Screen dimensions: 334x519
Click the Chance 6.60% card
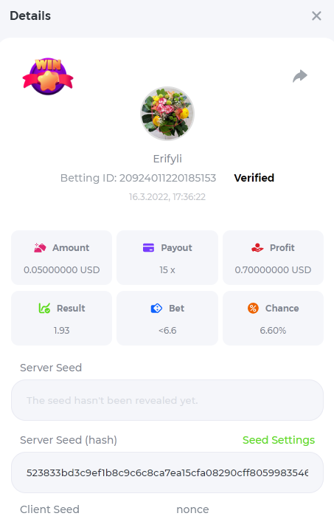point(273,318)
